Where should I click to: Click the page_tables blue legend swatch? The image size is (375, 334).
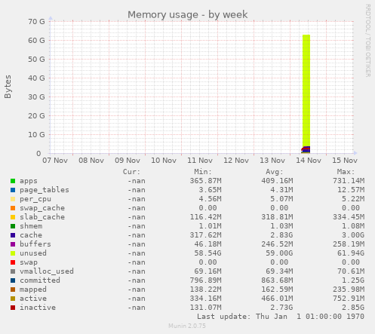[x=13, y=190]
